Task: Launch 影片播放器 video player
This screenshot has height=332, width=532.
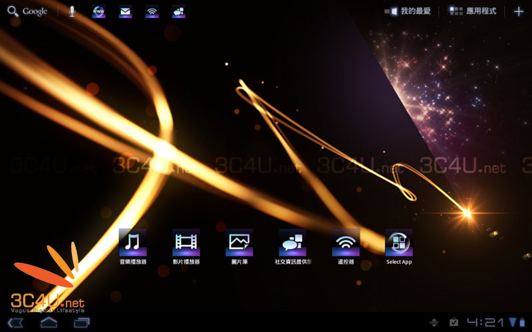Action: click(x=186, y=246)
